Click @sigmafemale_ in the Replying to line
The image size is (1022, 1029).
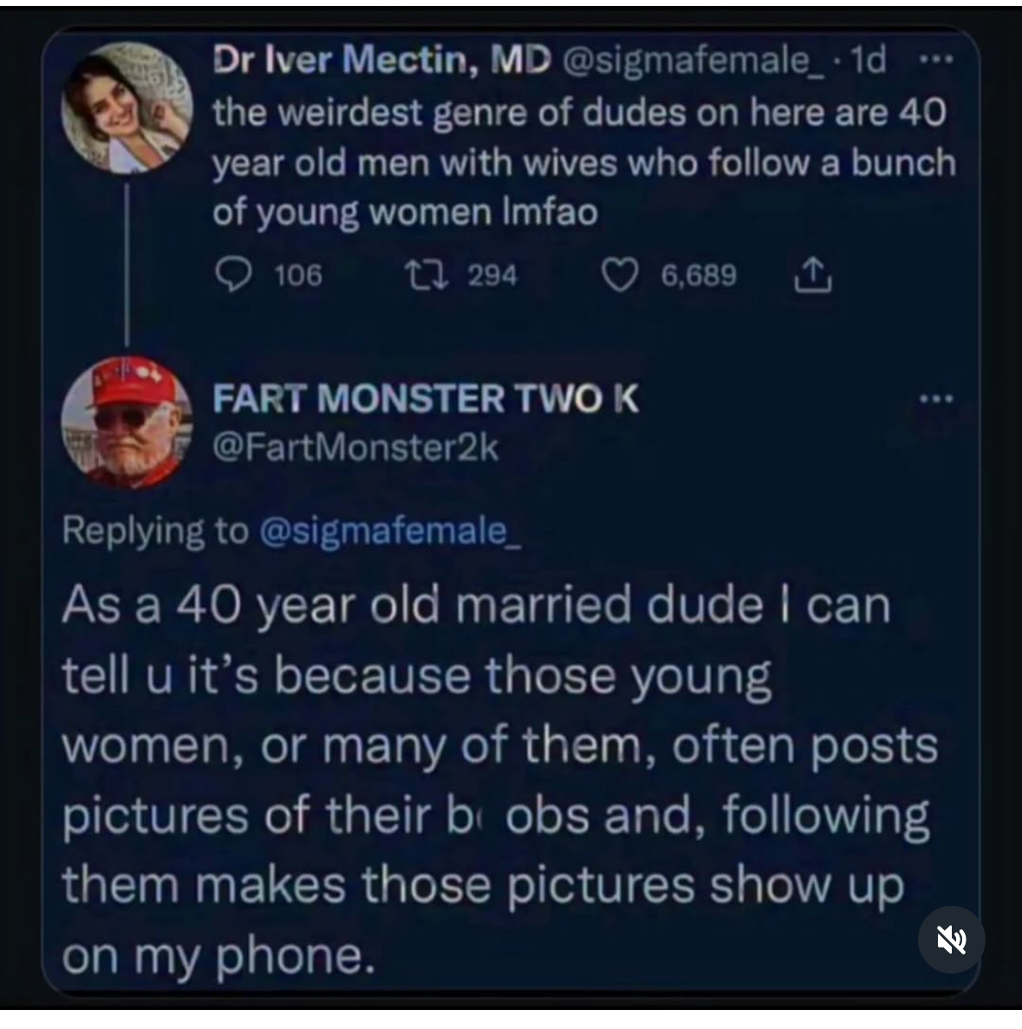[390, 530]
